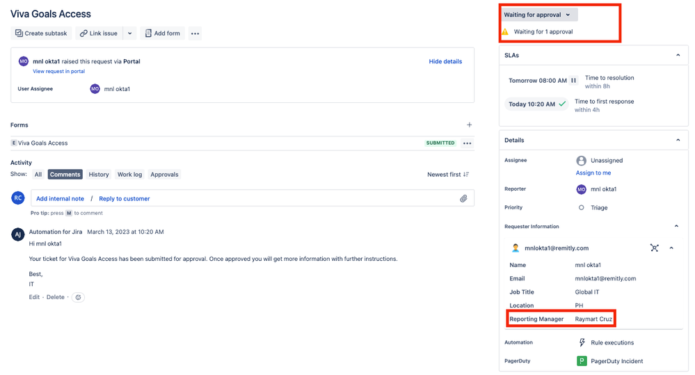Click the paused Time to resolution SLA icon

tap(573, 81)
